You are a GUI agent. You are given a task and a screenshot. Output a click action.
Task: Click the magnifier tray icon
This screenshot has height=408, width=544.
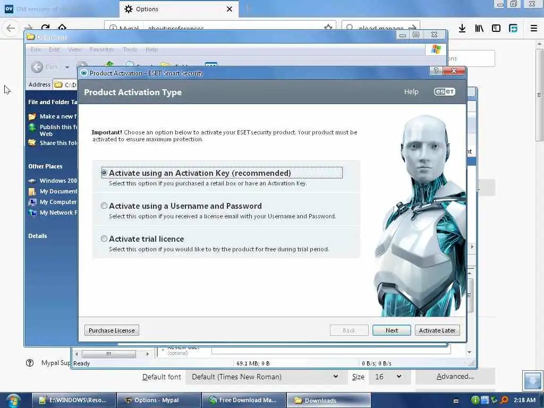pyautogui.click(x=504, y=400)
